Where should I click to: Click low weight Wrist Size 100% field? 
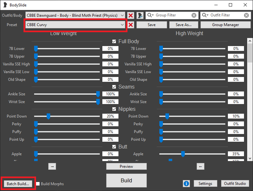tap(110, 102)
